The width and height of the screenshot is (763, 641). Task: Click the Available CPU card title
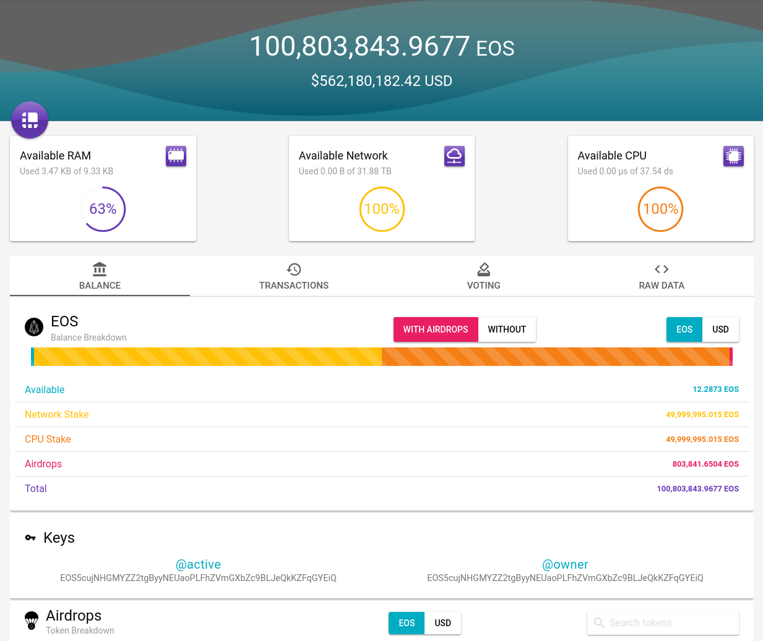[612, 156]
